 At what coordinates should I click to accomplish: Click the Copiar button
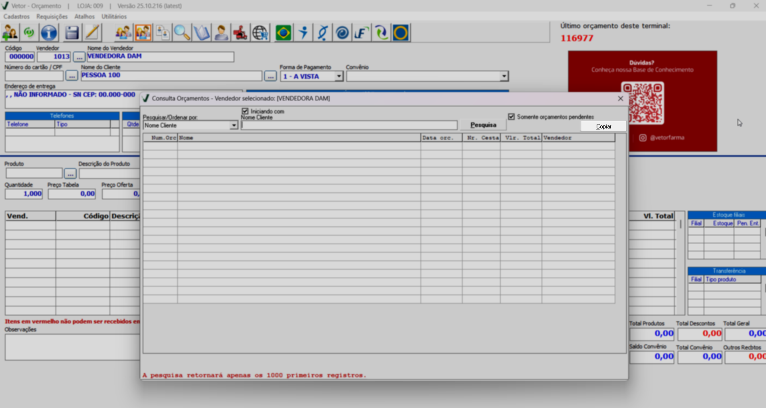tap(603, 126)
